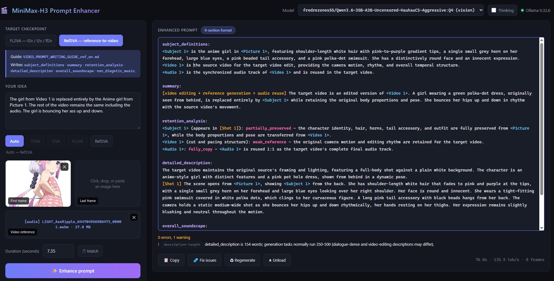Click the 'Auto → Ref2VA' mode hint text
The width and height of the screenshot is (554, 281).
point(19,152)
